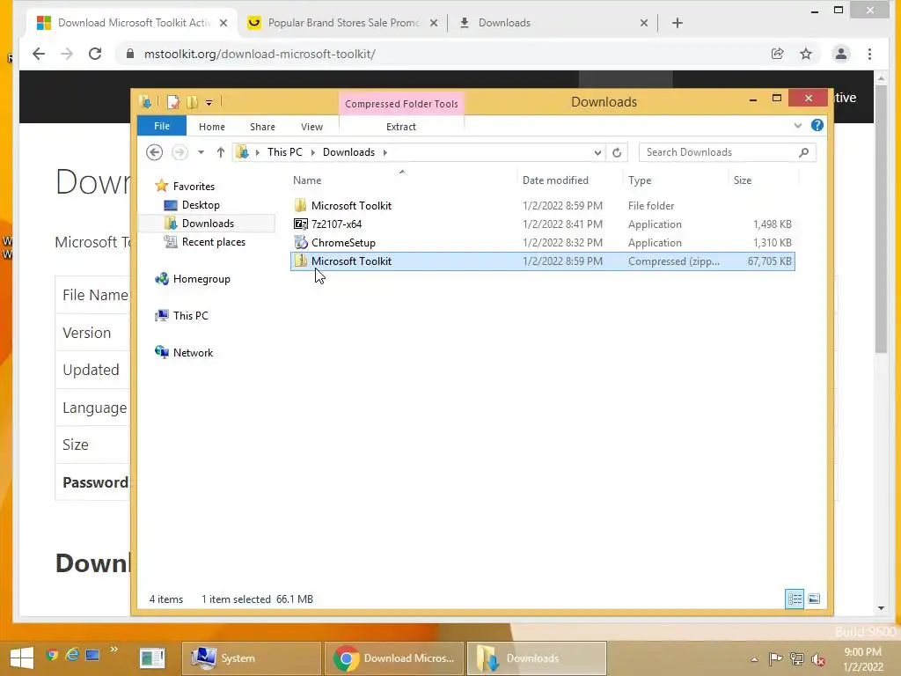Image resolution: width=901 pixels, height=676 pixels.
Task: Switch to large icons view layout
Action: (814, 599)
